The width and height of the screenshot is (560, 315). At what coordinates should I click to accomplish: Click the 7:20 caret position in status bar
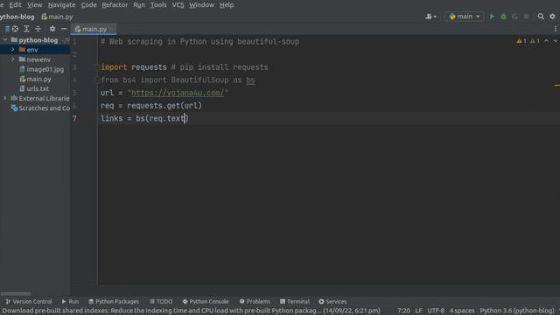[x=403, y=311]
